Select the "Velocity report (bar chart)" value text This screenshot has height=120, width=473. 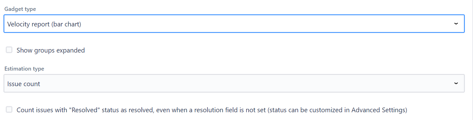pos(44,24)
